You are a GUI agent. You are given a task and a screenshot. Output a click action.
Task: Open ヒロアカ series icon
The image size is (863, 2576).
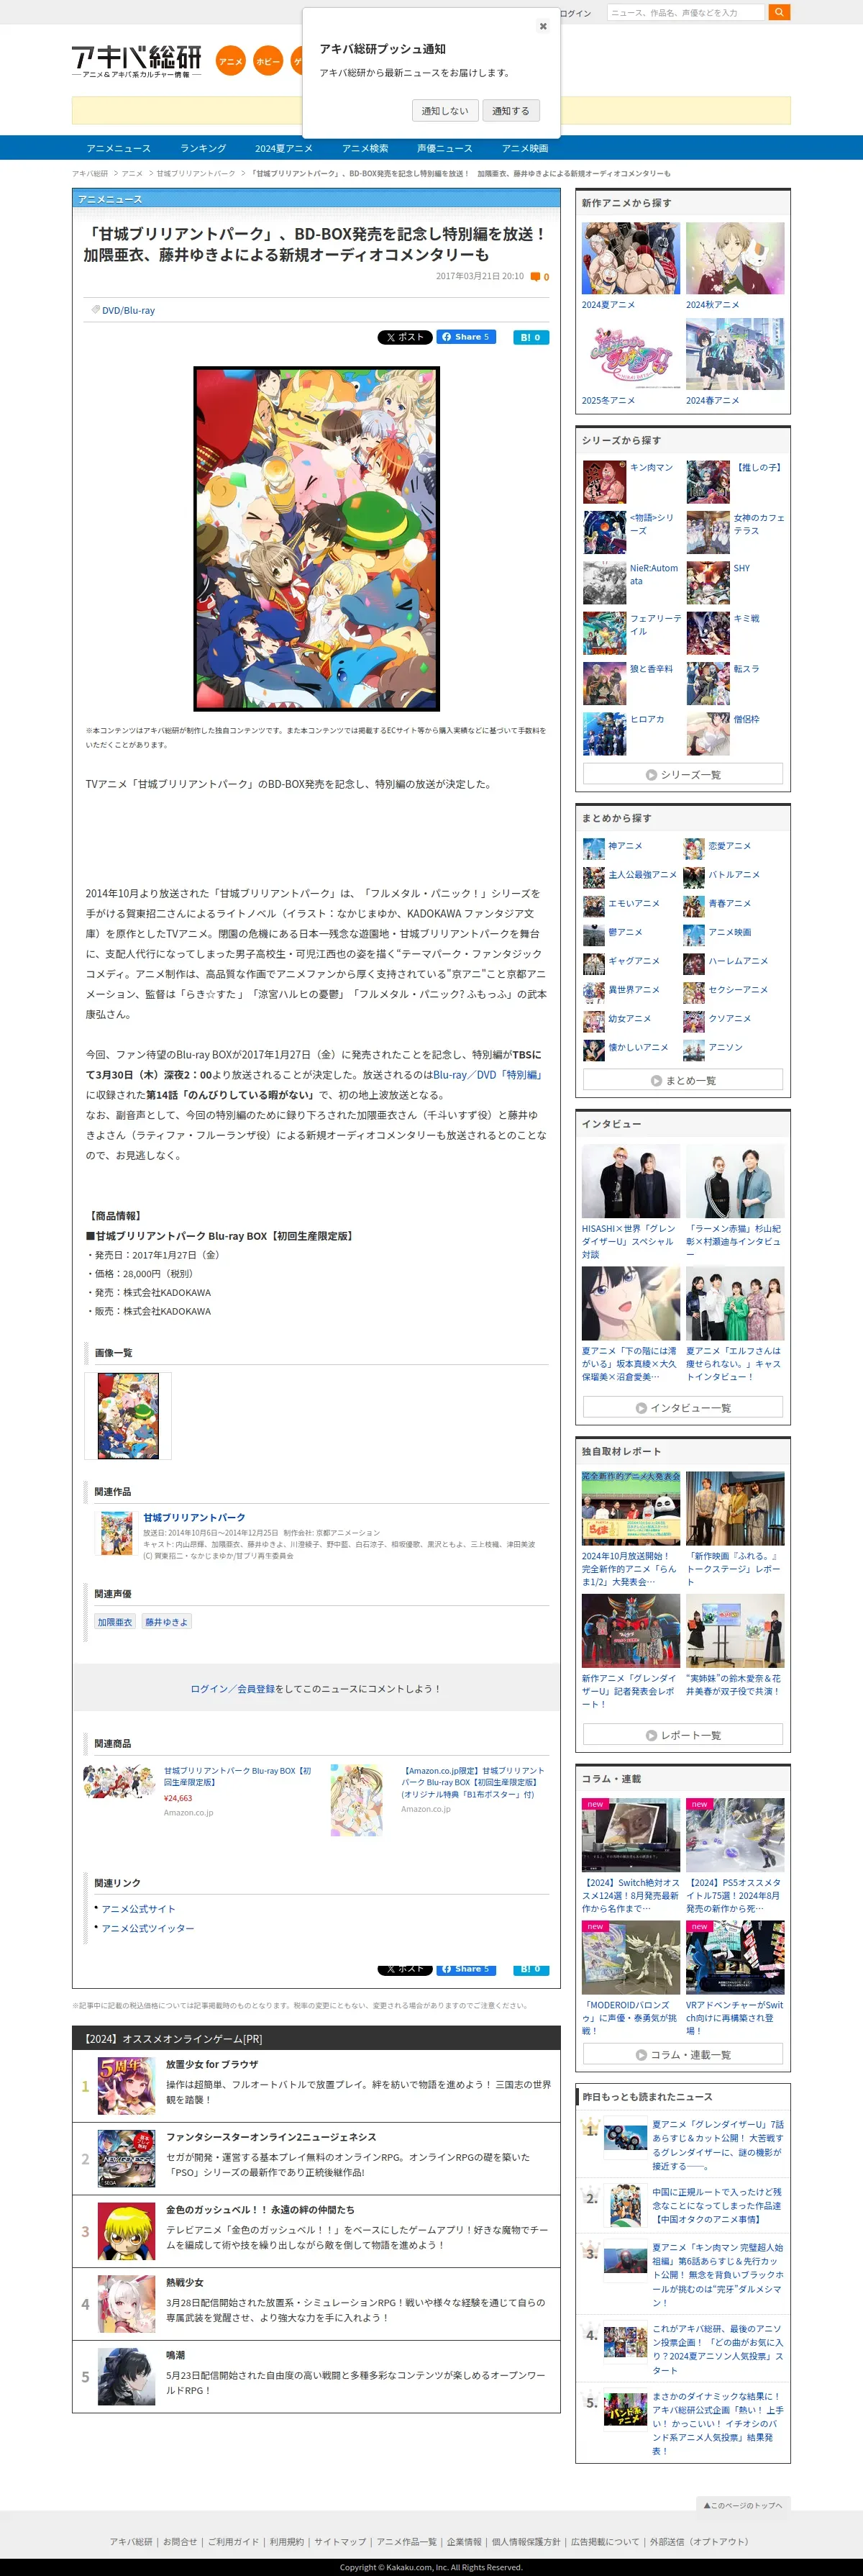pyautogui.click(x=604, y=734)
